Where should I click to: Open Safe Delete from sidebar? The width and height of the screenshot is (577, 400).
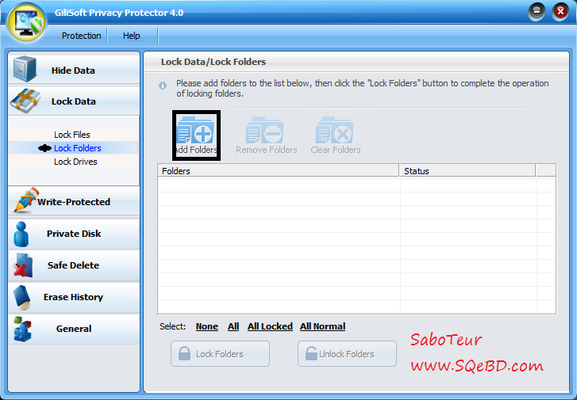pyautogui.click(x=74, y=265)
